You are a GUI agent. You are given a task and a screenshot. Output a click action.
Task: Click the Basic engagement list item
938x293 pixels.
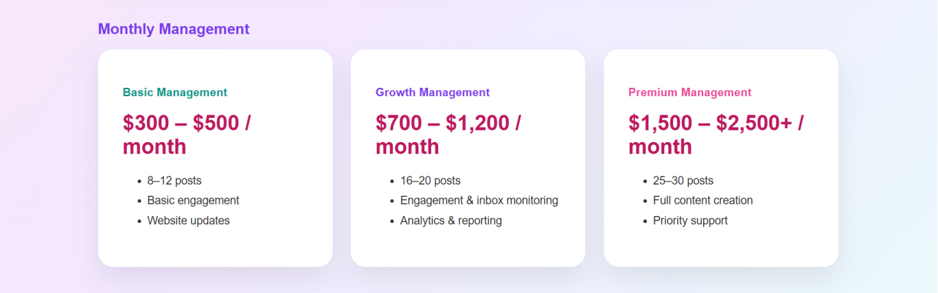[x=193, y=200]
